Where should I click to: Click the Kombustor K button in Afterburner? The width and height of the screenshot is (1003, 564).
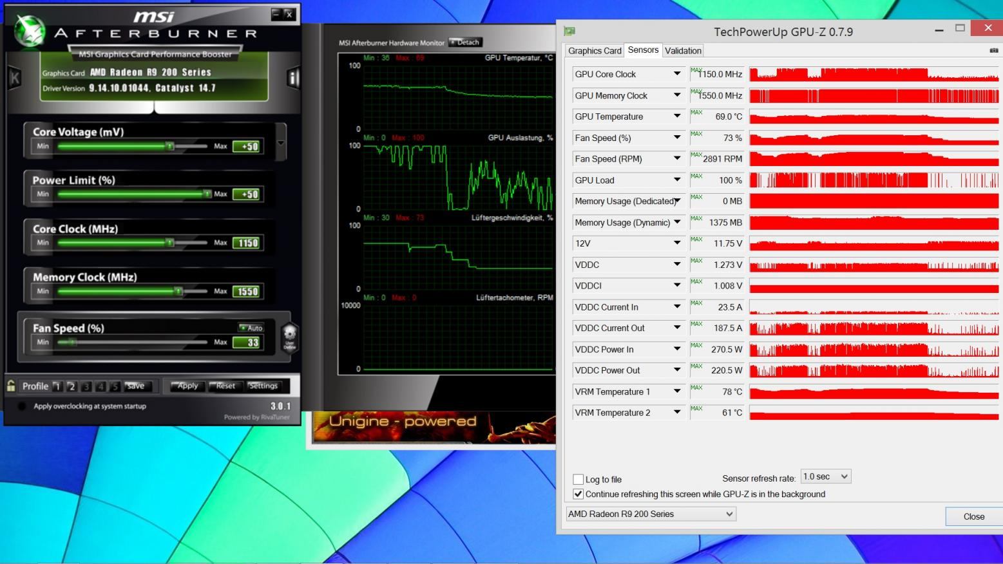14,78
